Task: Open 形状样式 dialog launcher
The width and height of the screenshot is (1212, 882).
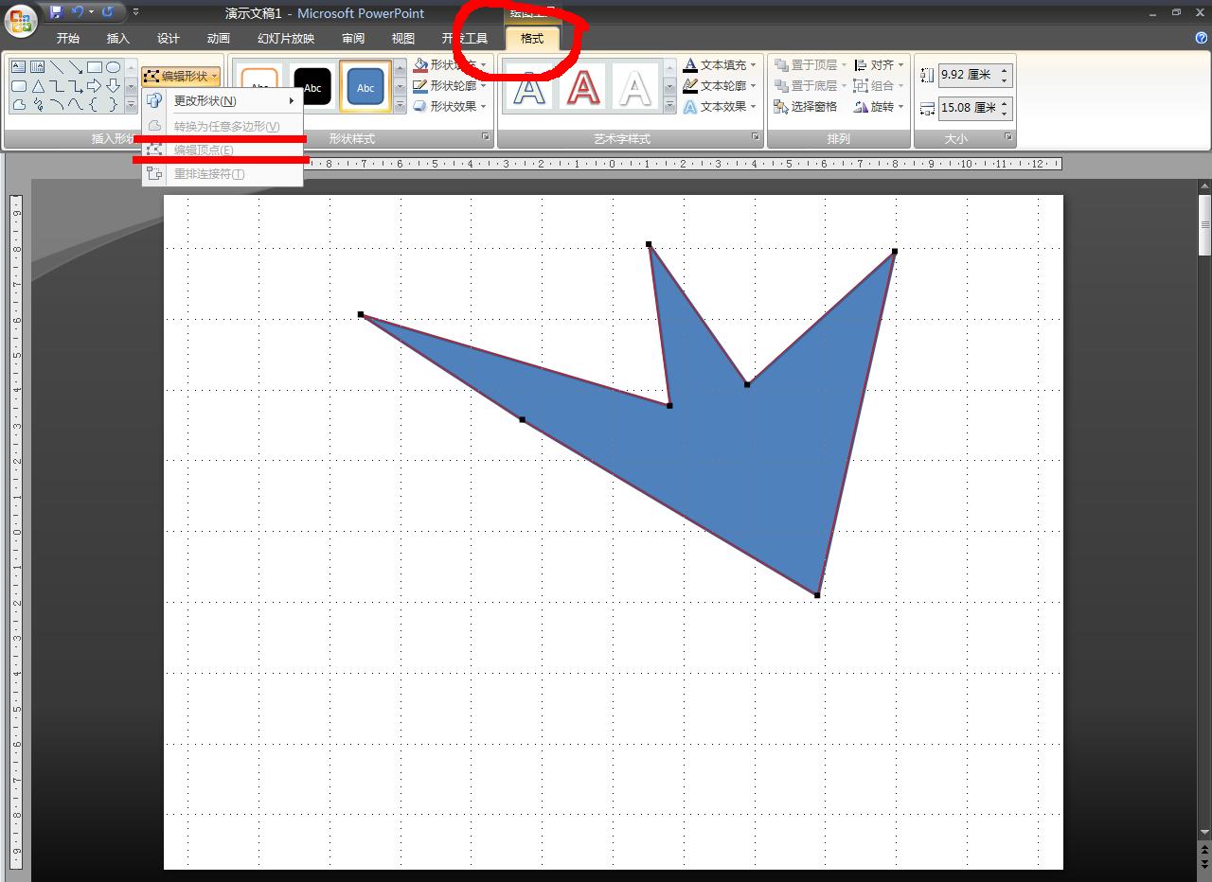Action: coord(487,138)
